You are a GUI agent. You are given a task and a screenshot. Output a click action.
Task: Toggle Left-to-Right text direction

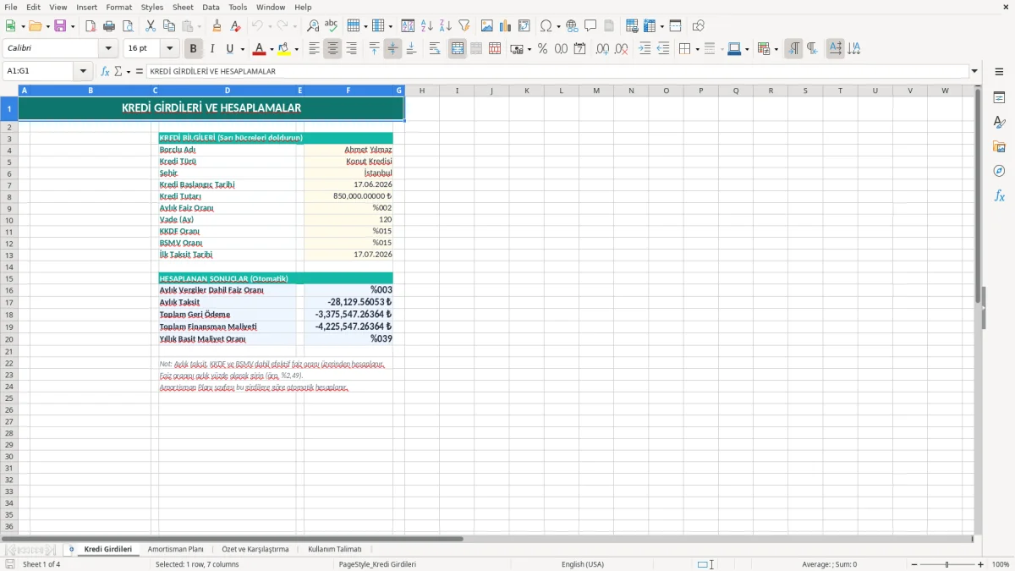(x=793, y=49)
